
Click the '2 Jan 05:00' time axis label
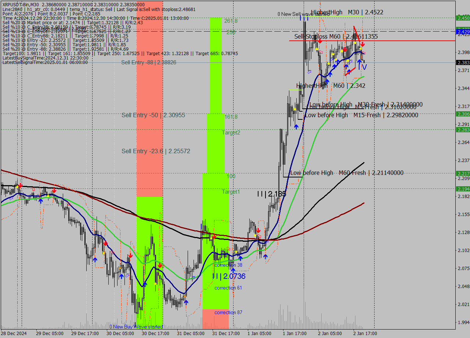(x=330, y=334)
